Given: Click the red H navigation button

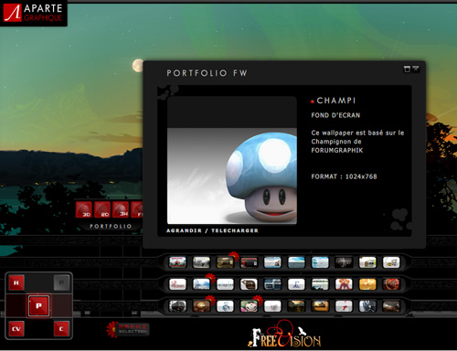Looking at the screenshot, I should tap(16, 282).
